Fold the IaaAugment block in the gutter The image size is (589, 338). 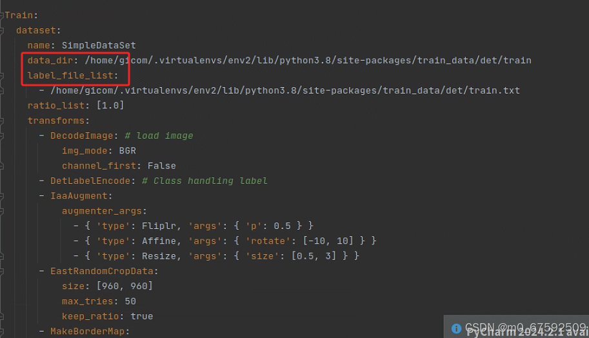1,196
